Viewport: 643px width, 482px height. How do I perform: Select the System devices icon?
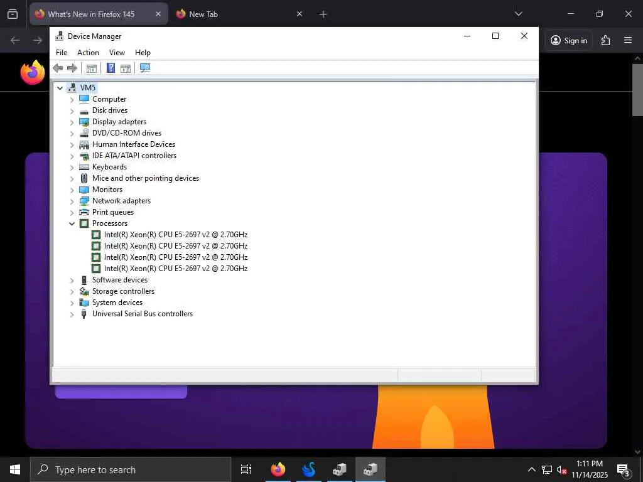[x=84, y=303]
